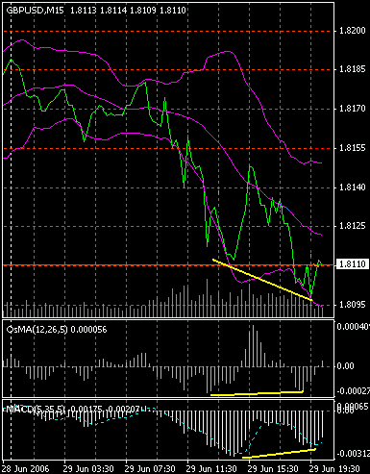Click the 1.8095 price scale label
The height and width of the screenshot is (474, 370).
coord(353,305)
